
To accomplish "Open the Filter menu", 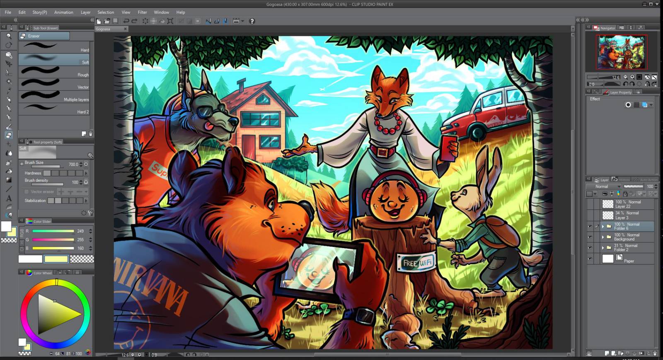I will tap(142, 12).
